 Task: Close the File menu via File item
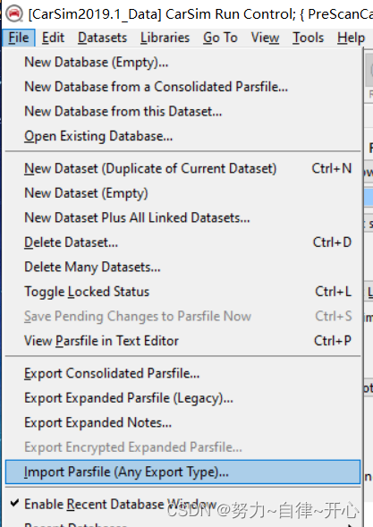pyautogui.click(x=19, y=38)
